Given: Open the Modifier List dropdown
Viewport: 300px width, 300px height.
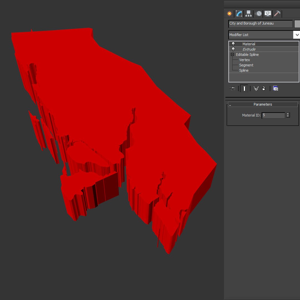Looking at the screenshot, I should tap(297, 35).
